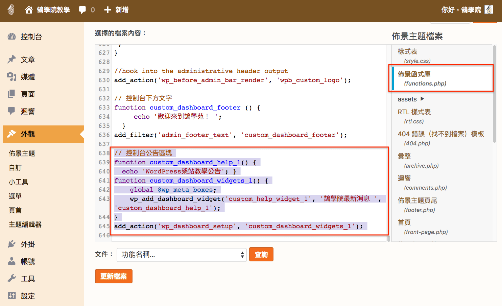502x306 pixels.
Task: Open the comments bubble icon in admin bar
Action: click(82, 10)
